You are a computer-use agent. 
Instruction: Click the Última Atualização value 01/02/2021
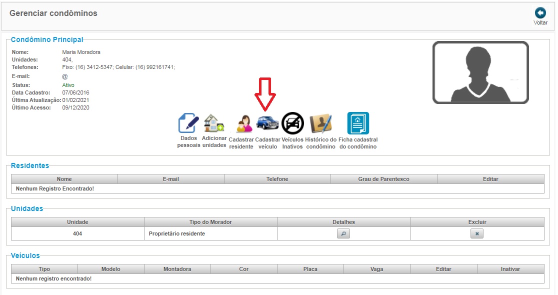(75, 100)
